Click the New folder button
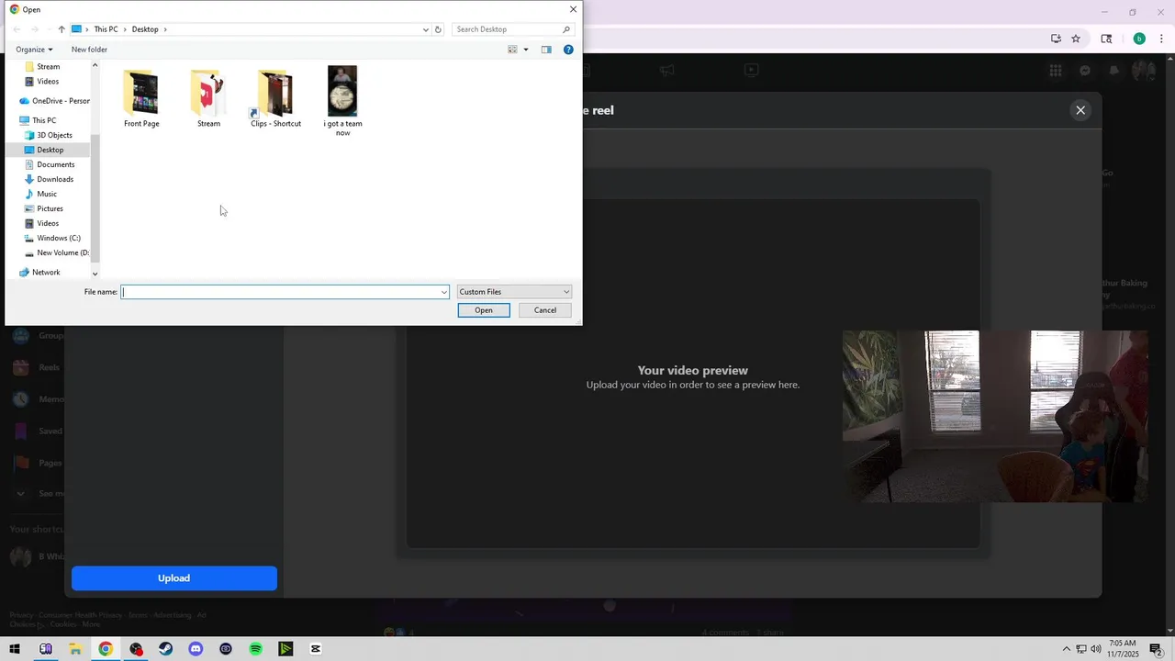 [x=89, y=50]
